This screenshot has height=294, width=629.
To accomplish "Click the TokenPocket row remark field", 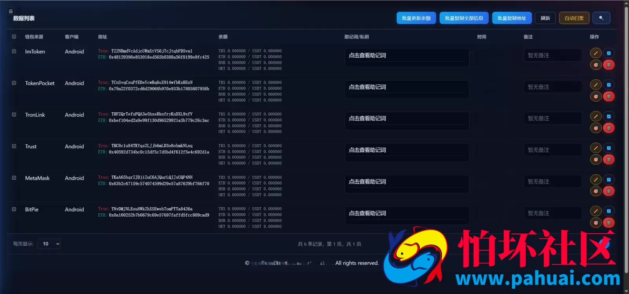I will [553, 87].
